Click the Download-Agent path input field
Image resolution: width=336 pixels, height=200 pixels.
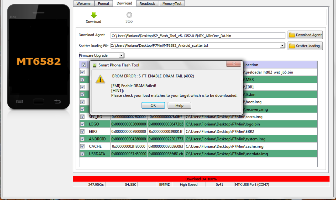coord(198,36)
